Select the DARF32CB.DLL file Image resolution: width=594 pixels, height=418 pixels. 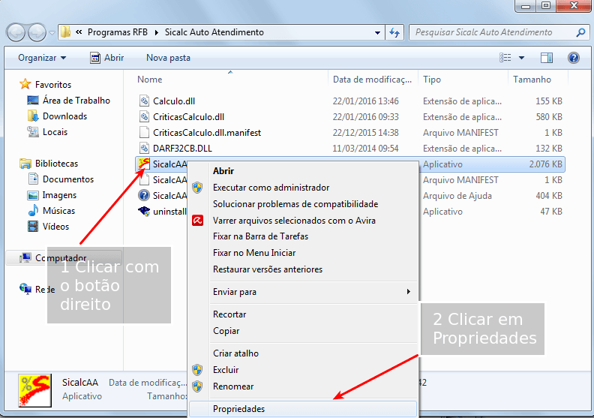(x=182, y=149)
